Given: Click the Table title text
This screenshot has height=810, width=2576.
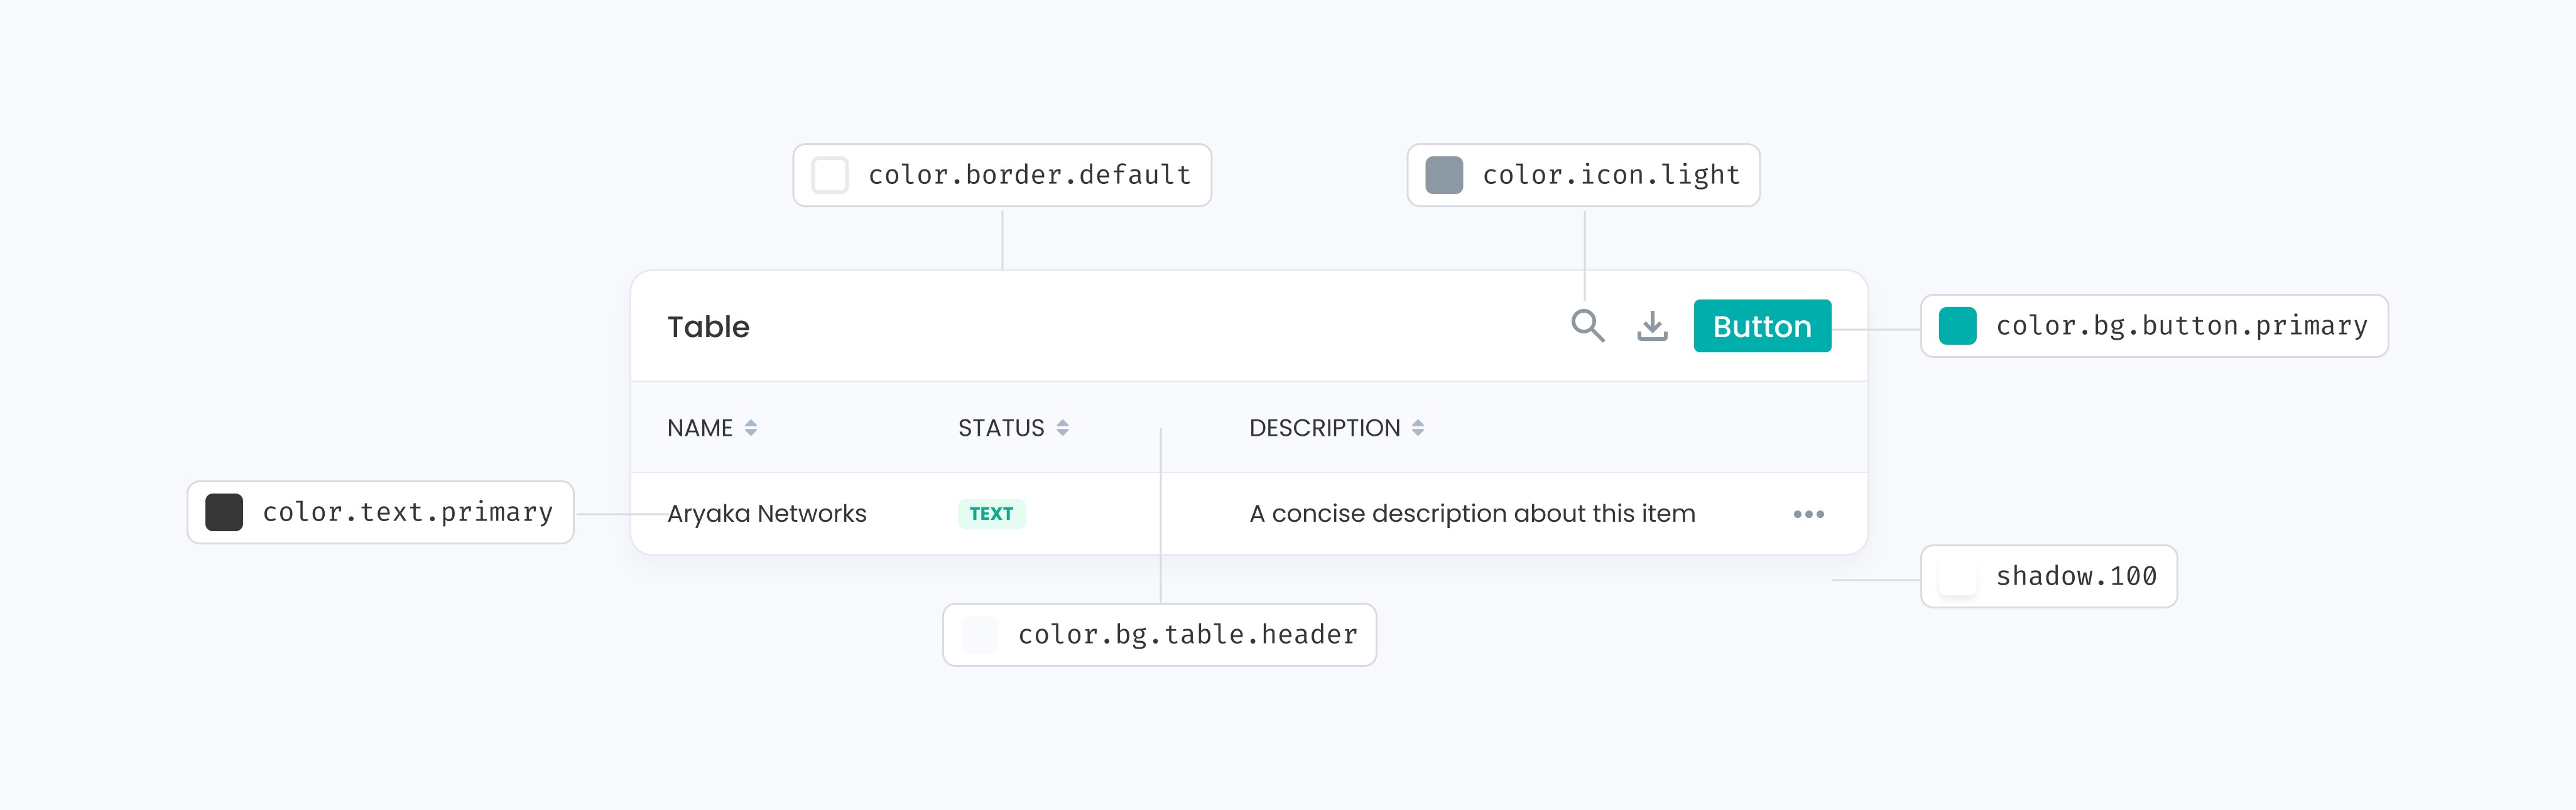Looking at the screenshot, I should pyautogui.click(x=708, y=327).
